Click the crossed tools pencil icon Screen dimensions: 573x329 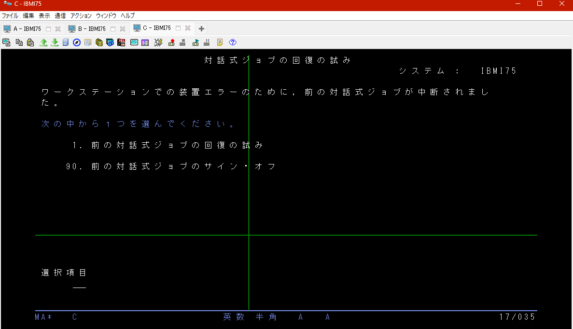(158, 42)
